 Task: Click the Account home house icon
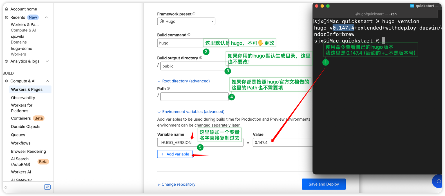click(6, 9)
